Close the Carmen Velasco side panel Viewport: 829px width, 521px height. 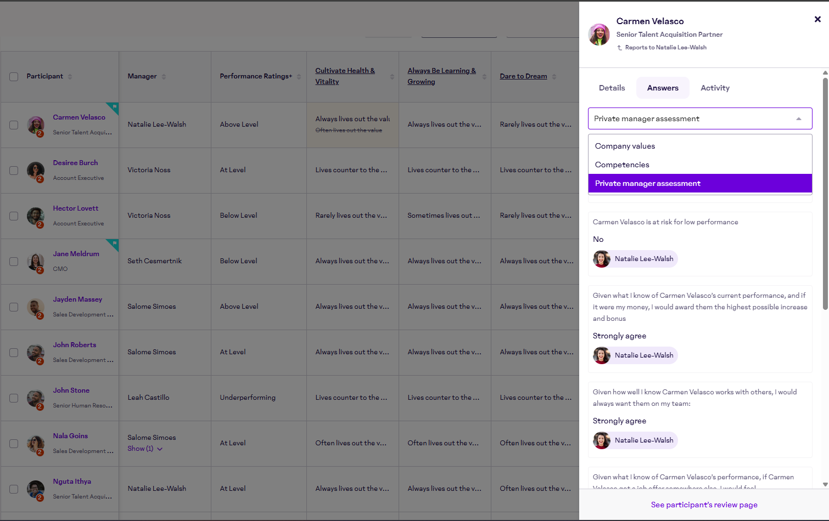click(x=817, y=19)
